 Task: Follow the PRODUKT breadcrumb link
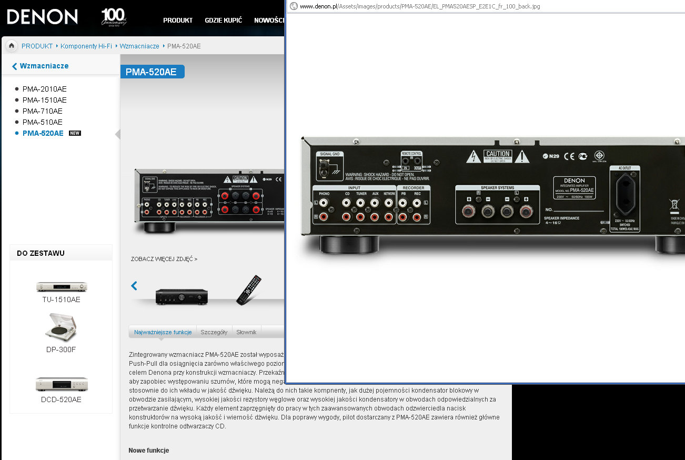pos(37,46)
